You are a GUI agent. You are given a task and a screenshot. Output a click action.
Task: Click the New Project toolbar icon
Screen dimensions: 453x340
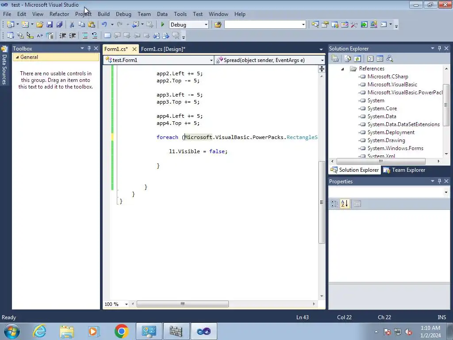click(x=11, y=25)
